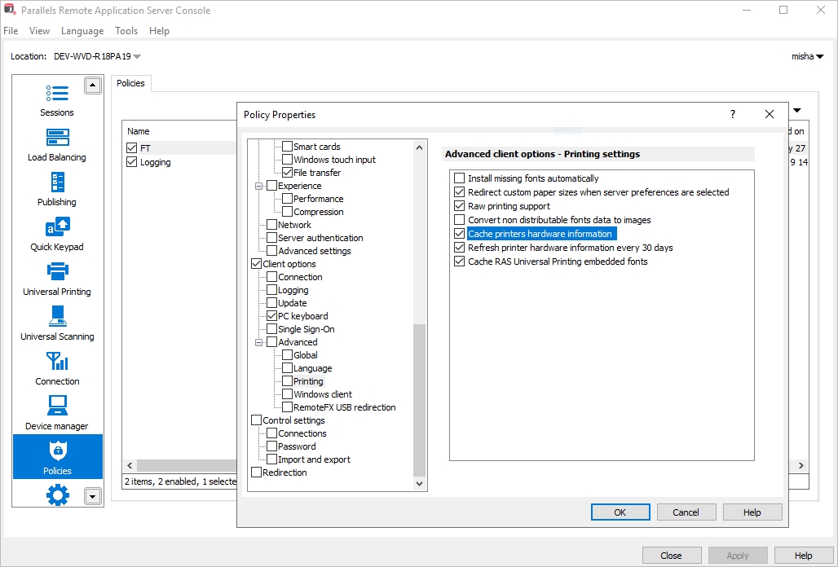Select Windows client tree item

[x=322, y=394]
